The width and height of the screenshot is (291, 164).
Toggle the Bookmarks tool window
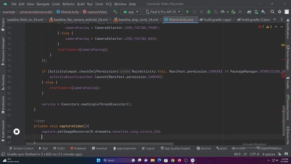3,105
